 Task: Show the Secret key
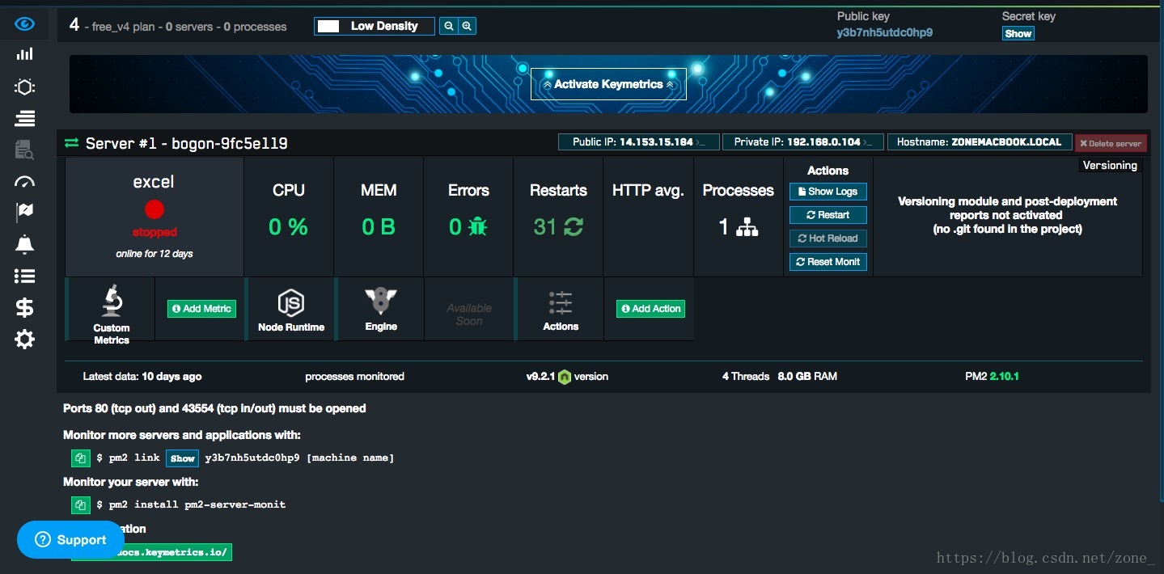(1018, 33)
